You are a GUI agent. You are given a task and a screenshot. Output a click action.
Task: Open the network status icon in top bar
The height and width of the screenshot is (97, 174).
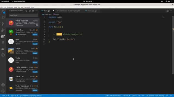coord(166,1)
